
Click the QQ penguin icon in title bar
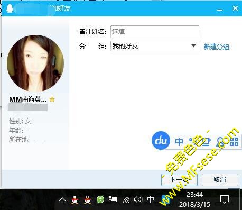coord(10,8)
